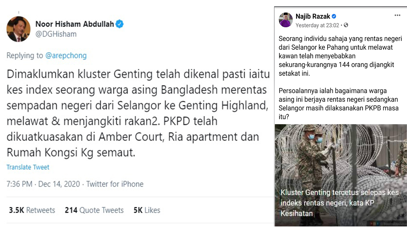View the 214 Quote Tweets list
Image resolution: width=407 pixels, height=229 pixels.
94,210
